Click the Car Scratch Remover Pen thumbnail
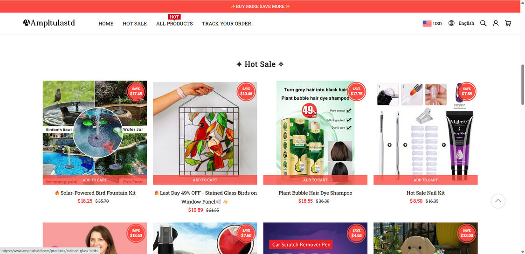This screenshot has height=254, width=525. [x=315, y=238]
